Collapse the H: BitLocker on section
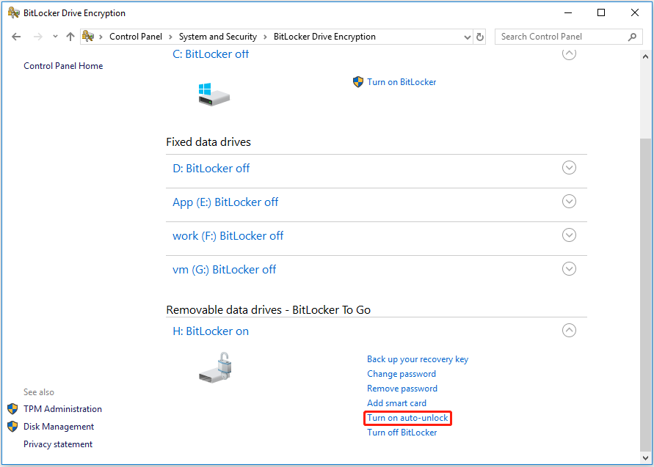 pyautogui.click(x=569, y=331)
